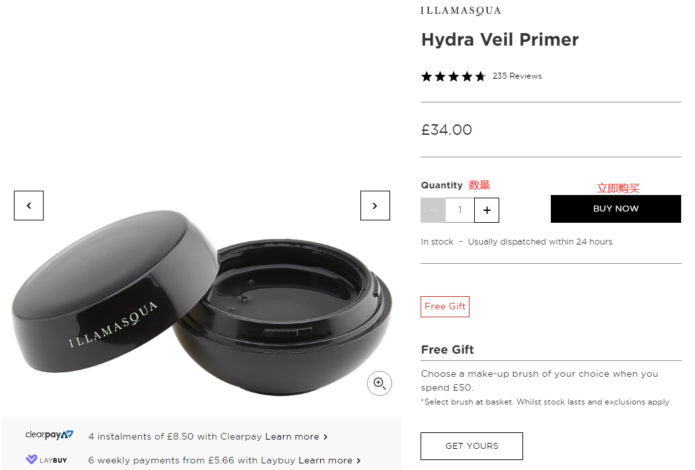Screen dimensions: 695x470
Task: Select the red Free Gift tag
Action: pyautogui.click(x=445, y=307)
